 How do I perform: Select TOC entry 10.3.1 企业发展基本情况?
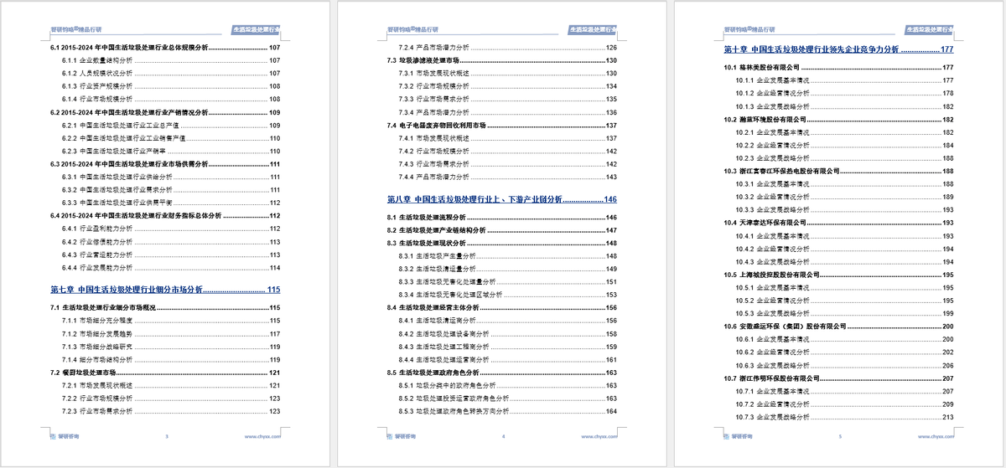pos(845,184)
